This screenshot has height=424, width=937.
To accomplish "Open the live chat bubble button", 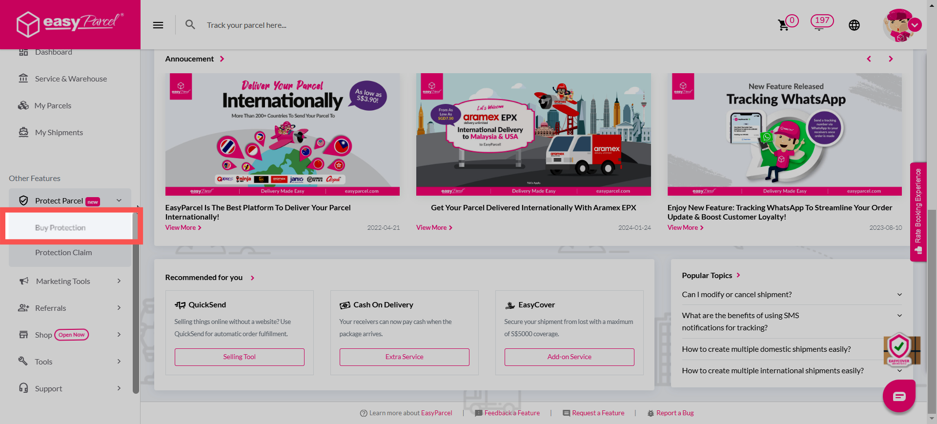I will [x=899, y=396].
